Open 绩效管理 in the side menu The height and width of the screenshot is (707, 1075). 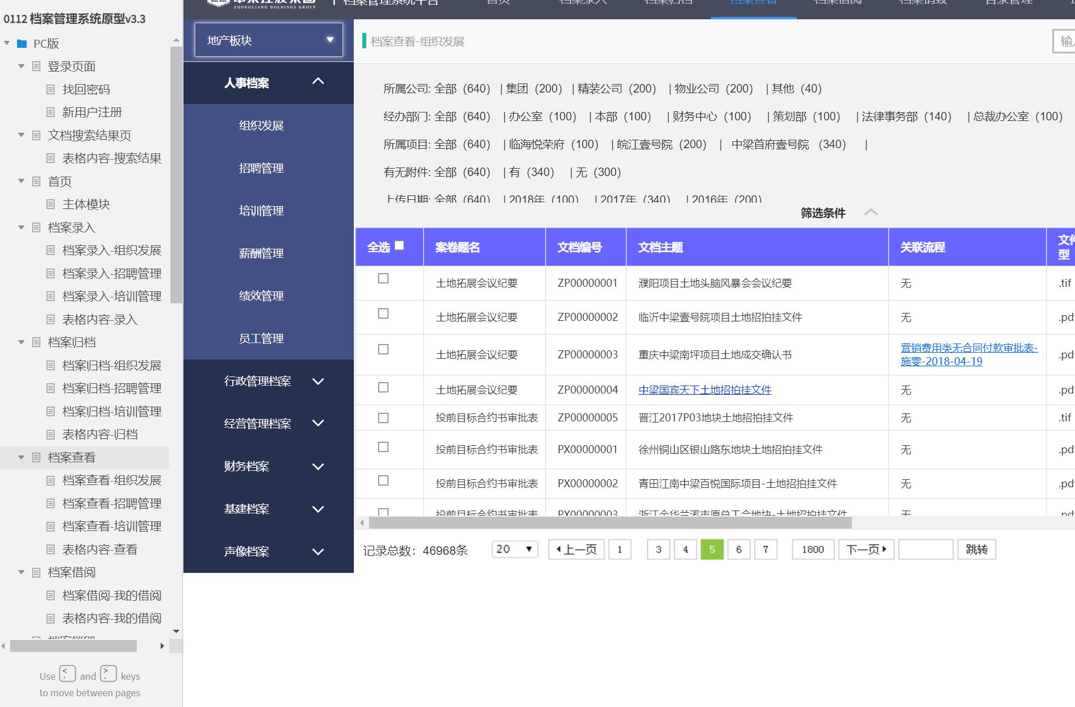[261, 296]
